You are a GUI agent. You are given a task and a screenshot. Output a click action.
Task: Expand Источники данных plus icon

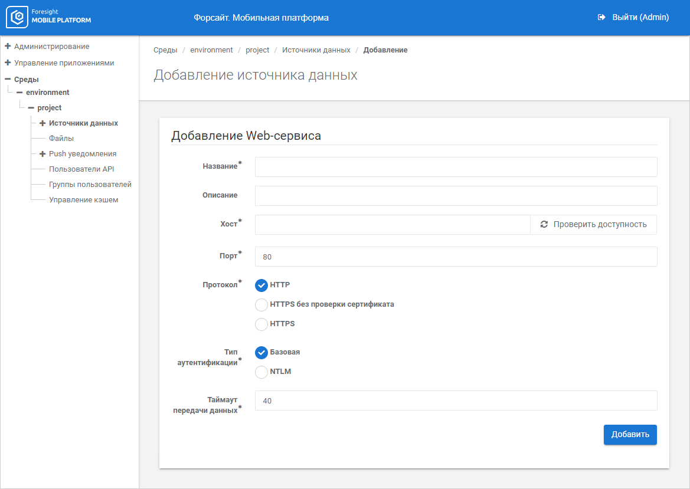(x=42, y=123)
